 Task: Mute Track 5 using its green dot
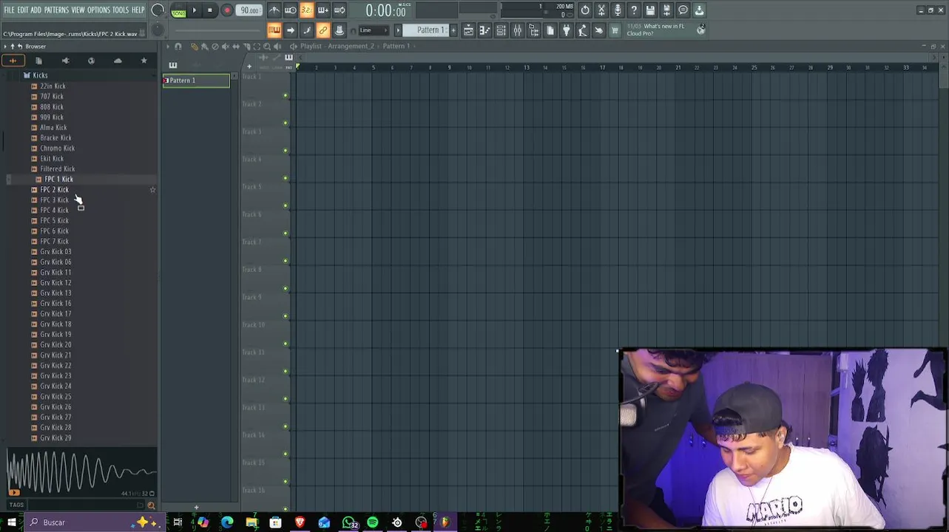coord(286,206)
